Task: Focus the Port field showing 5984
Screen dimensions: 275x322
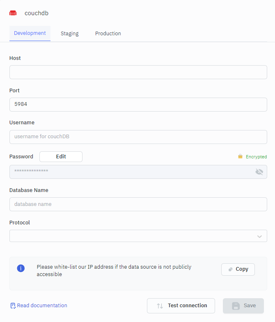Action: [x=138, y=105]
